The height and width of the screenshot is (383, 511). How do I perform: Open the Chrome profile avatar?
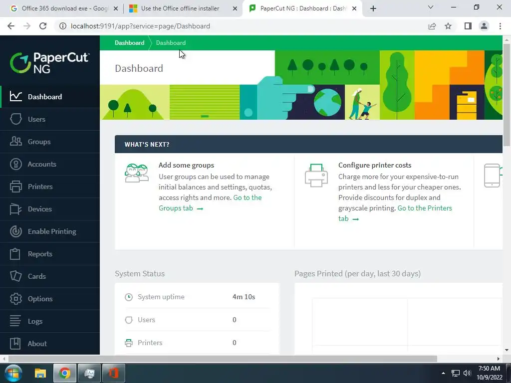(x=484, y=26)
